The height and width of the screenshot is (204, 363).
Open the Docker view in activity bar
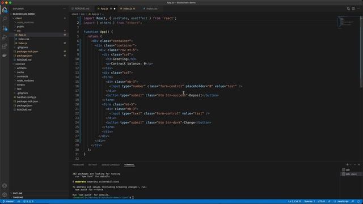(x=5, y=56)
